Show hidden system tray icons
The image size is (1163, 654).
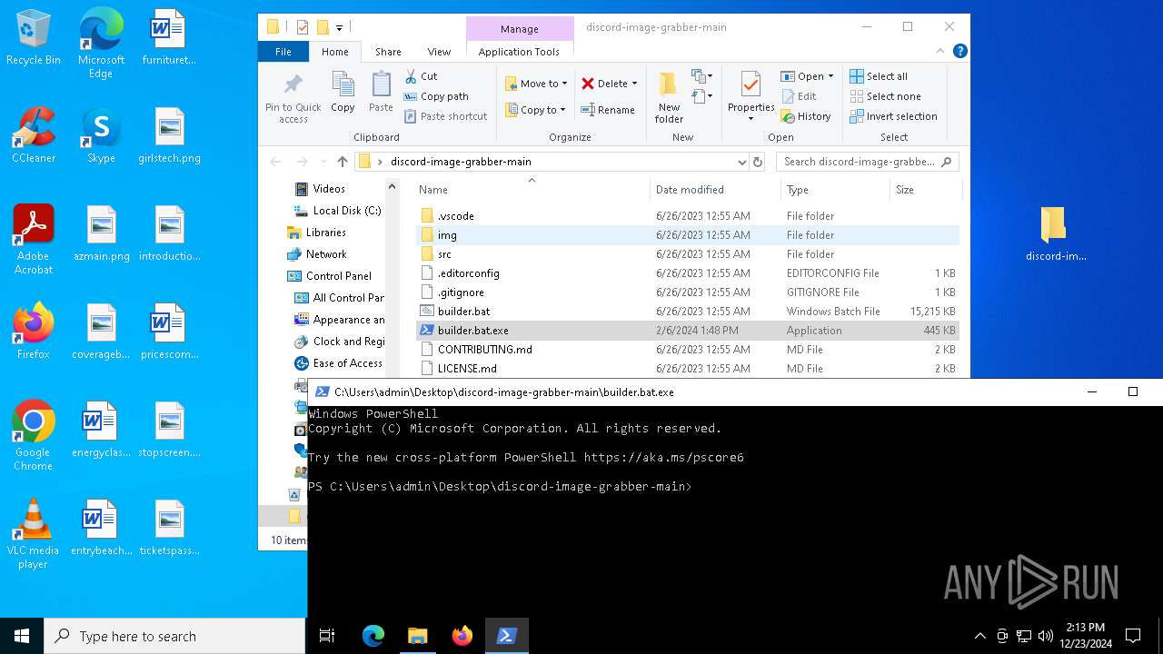(979, 636)
